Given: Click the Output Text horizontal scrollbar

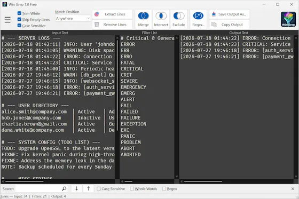Looking at the screenshot, I should click(203, 181).
